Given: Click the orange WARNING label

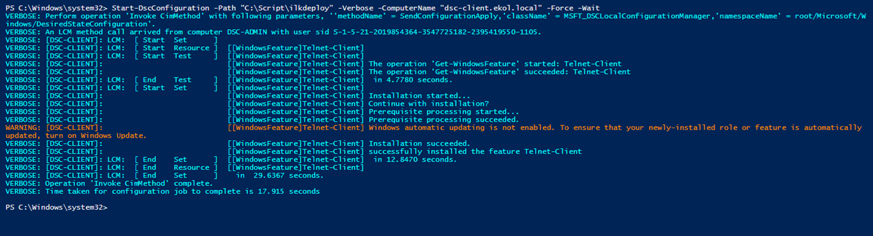Looking at the screenshot, I should [x=22, y=128].
